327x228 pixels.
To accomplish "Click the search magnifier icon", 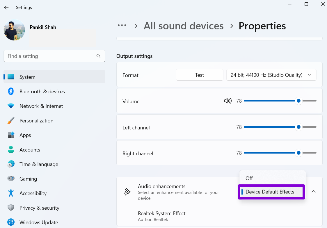I will click(x=98, y=56).
